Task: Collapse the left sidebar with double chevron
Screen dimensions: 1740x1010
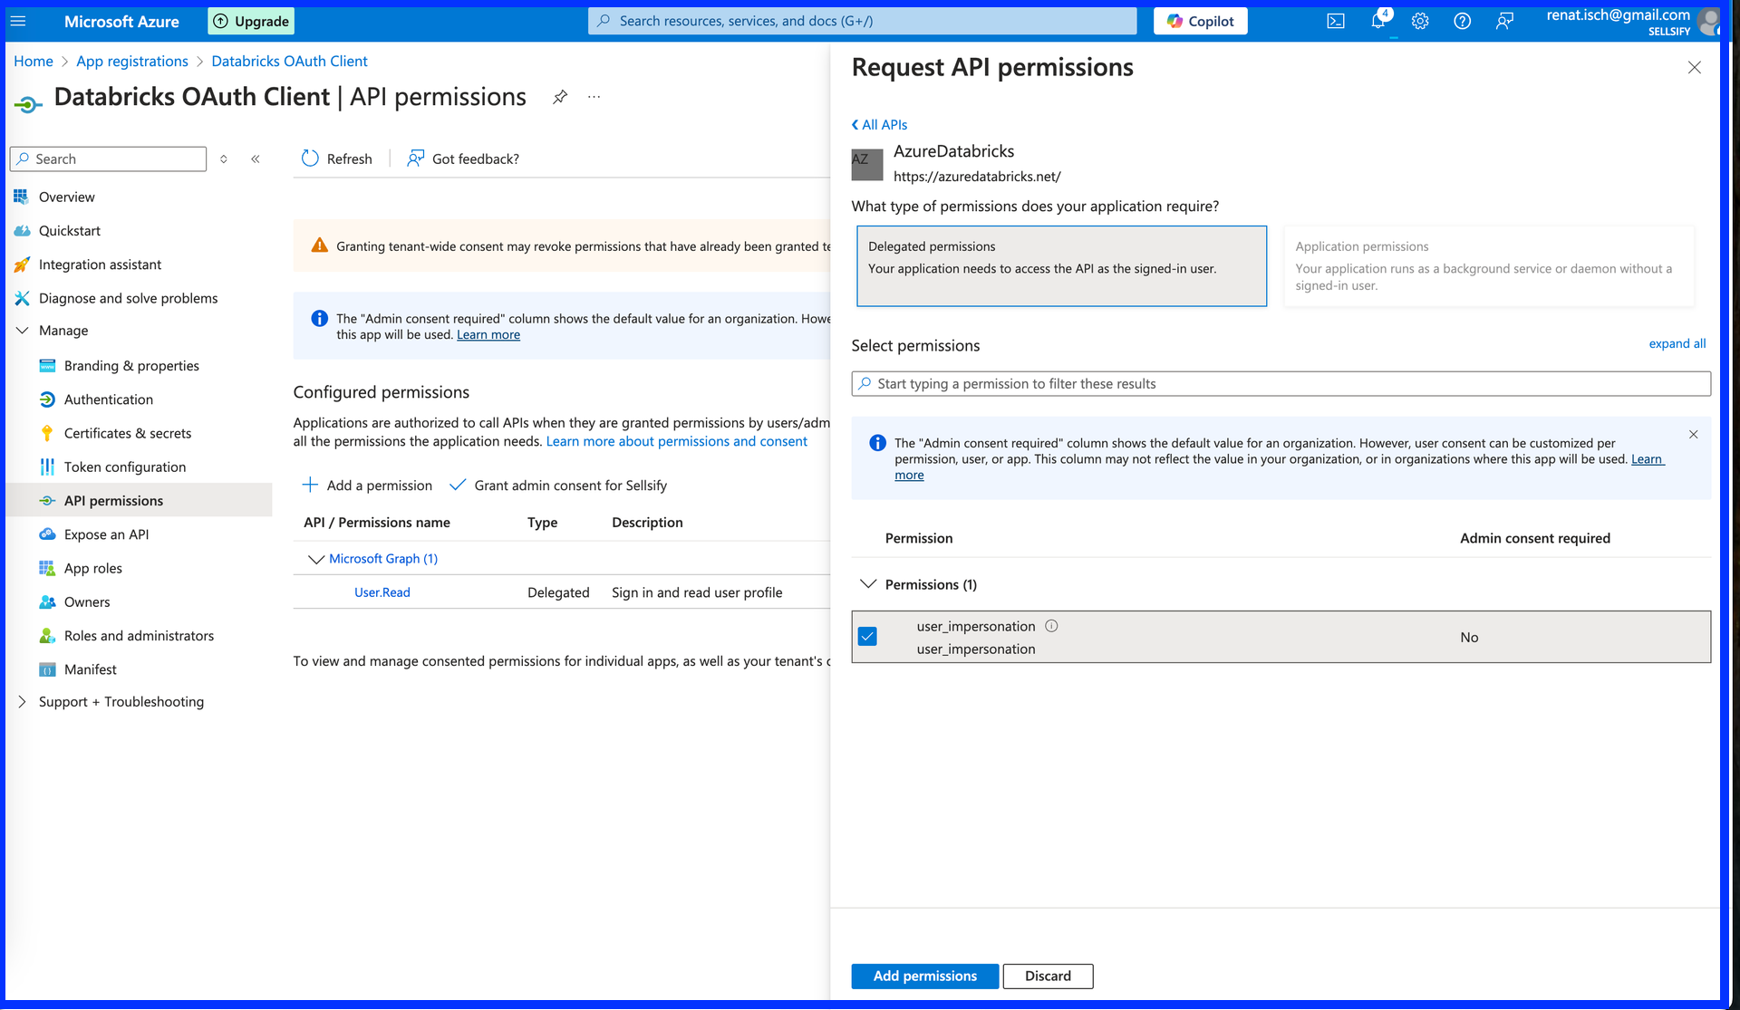Action: (x=256, y=159)
